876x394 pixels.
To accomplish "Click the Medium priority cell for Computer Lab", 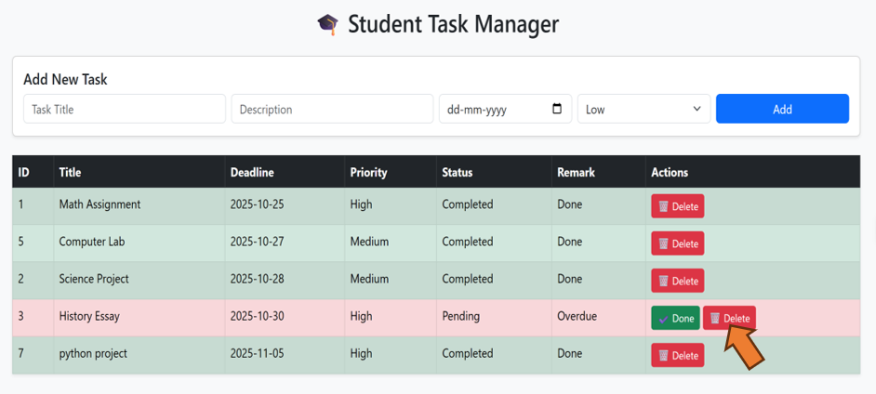I will [x=391, y=243].
